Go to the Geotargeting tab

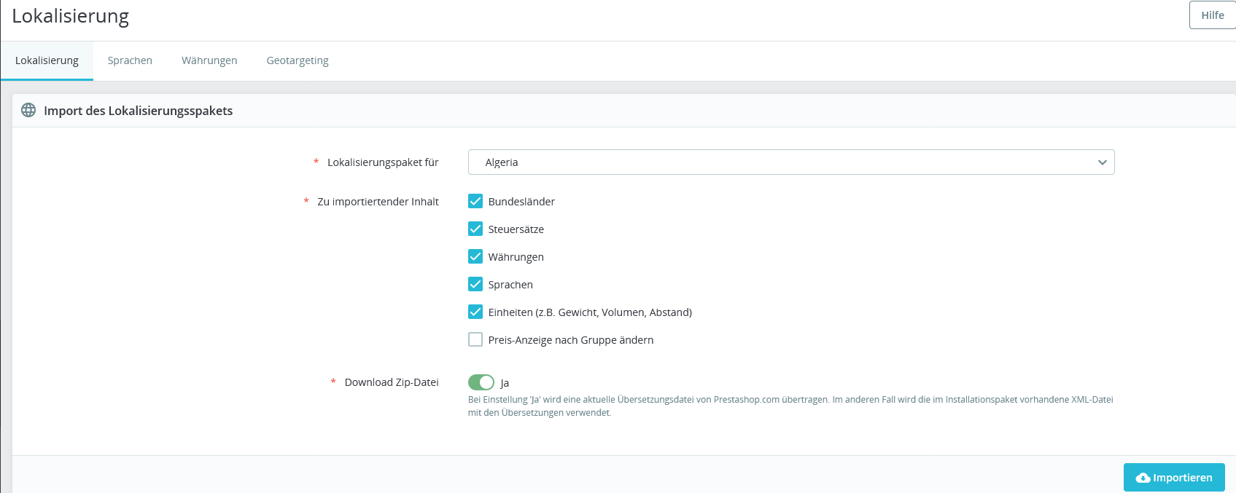(298, 60)
